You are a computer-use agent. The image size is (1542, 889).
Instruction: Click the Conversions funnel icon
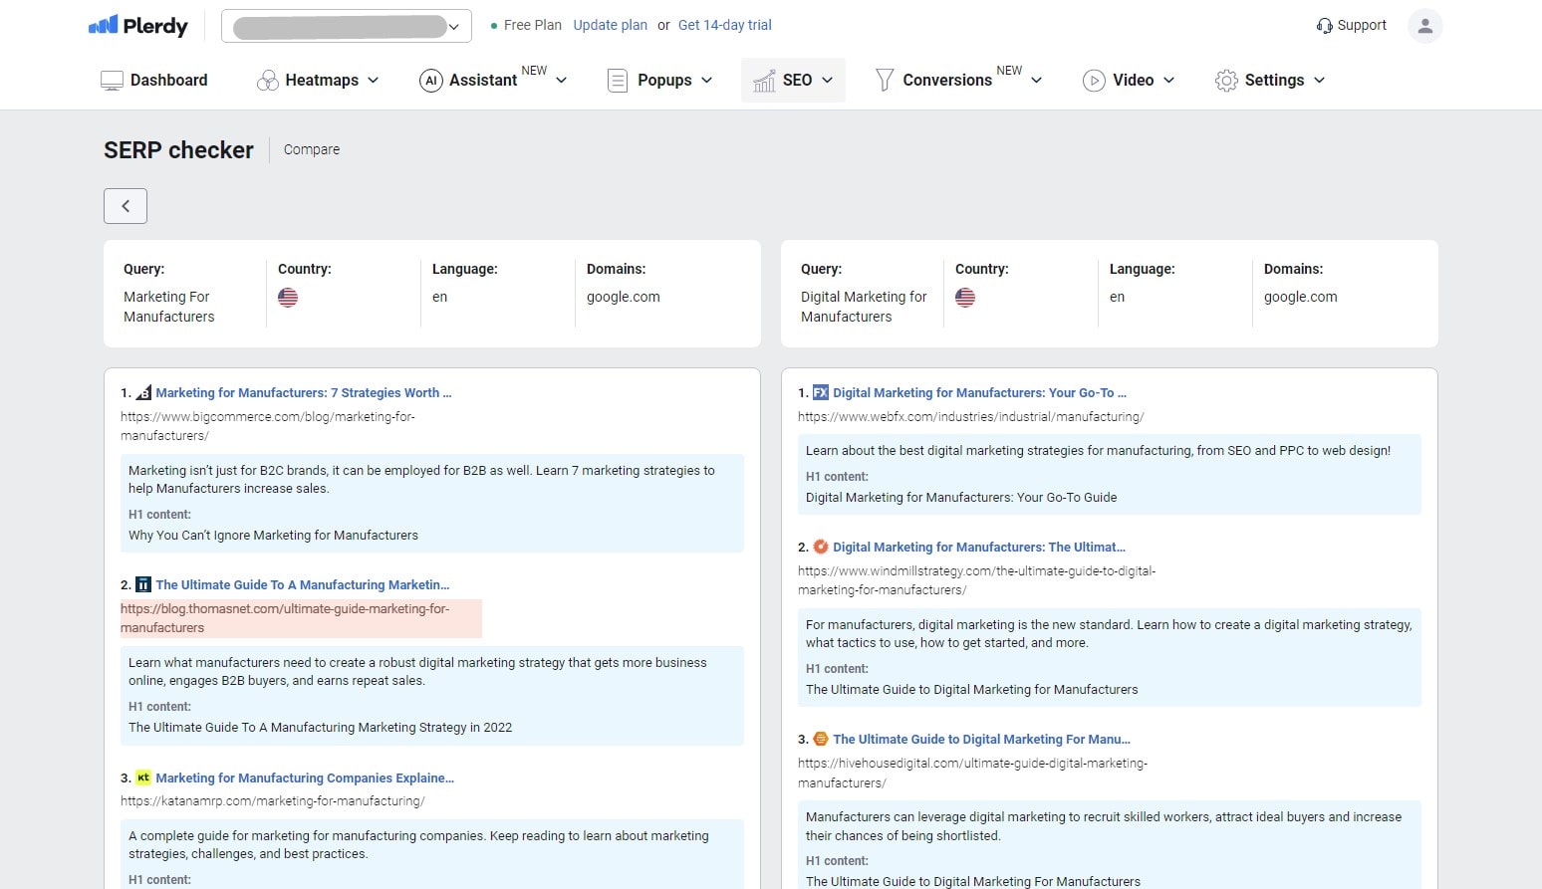click(884, 81)
